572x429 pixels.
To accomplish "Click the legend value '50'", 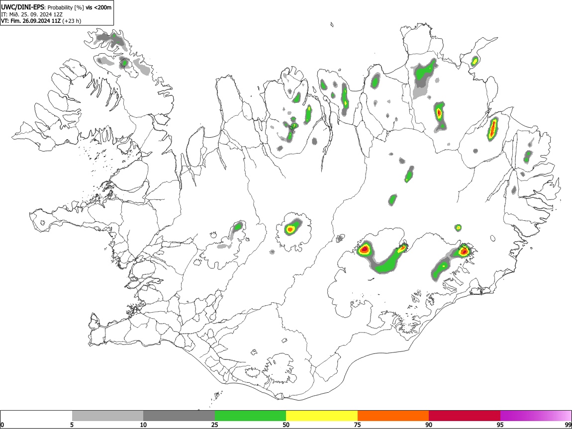I will [x=286, y=425].
